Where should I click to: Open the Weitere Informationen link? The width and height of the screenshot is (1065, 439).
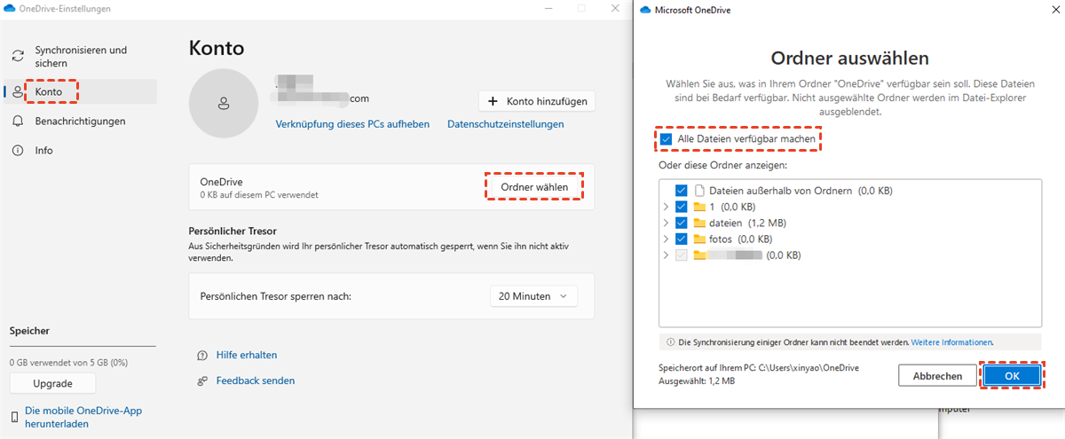coord(951,341)
